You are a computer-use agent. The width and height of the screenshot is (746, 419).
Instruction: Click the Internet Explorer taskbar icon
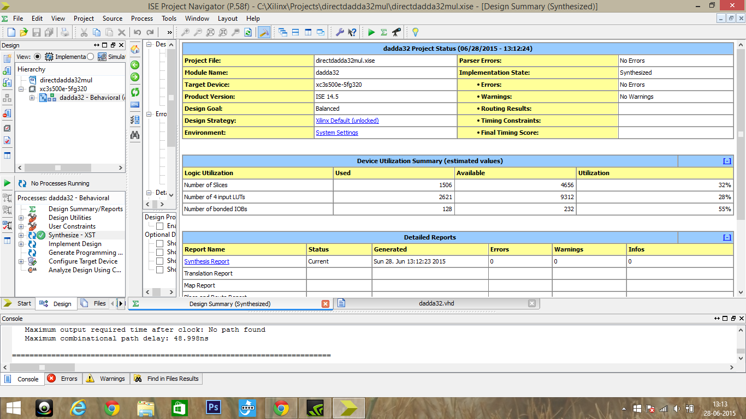79,408
